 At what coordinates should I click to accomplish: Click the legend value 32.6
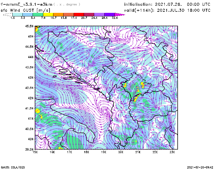115,18
